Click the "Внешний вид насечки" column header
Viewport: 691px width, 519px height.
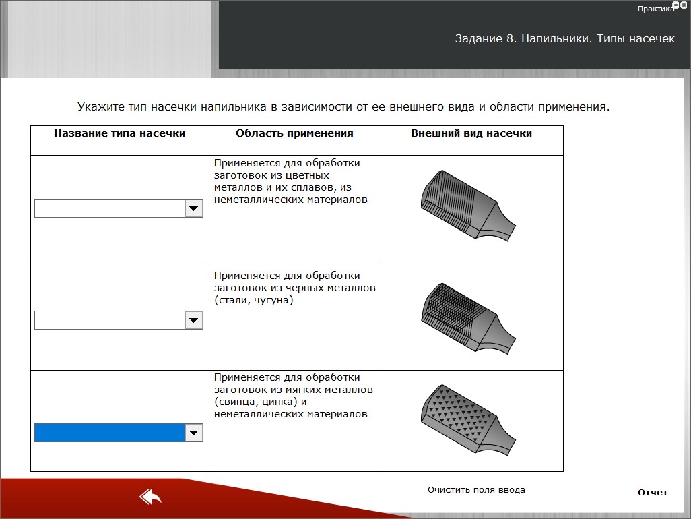(471, 133)
